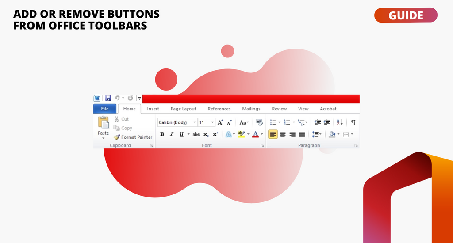Select the Format Painter tool
Screen dimensions: 453x243
(x=133, y=137)
